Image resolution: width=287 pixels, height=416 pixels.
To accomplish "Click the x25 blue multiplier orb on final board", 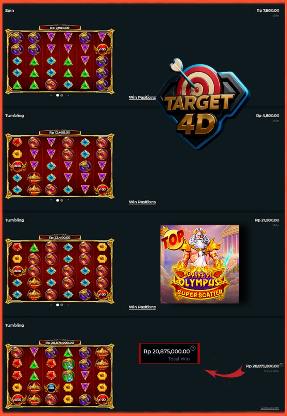I will [51, 388].
